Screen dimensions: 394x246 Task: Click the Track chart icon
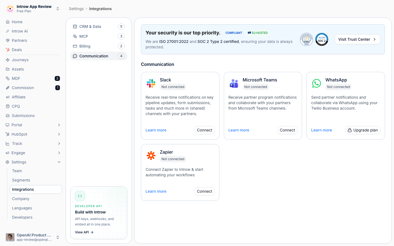(x=8, y=143)
